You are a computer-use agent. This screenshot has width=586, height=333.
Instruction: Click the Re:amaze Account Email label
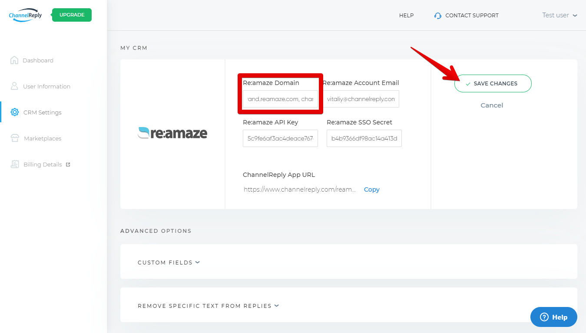point(361,83)
